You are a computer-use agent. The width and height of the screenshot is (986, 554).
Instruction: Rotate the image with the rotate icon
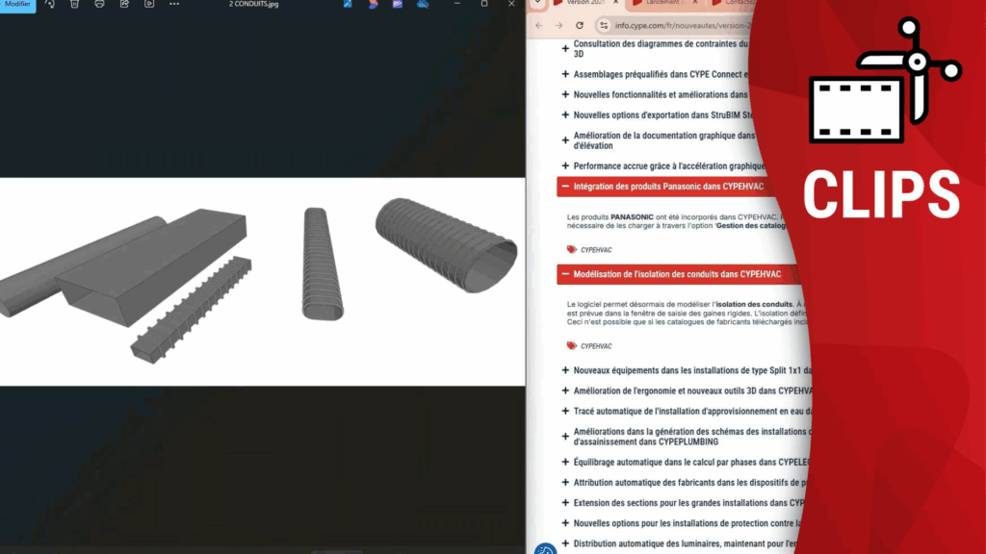(x=50, y=5)
